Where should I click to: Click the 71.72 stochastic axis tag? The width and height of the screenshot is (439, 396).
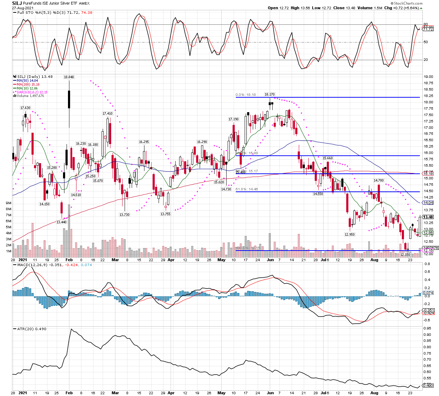point(428,29)
